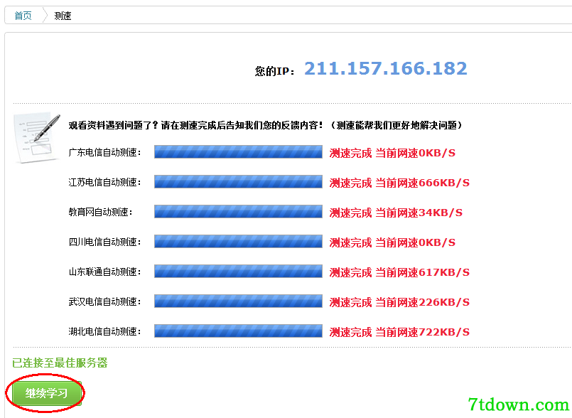Click the result text 当前网速666KB/S

pyautogui.click(x=423, y=183)
